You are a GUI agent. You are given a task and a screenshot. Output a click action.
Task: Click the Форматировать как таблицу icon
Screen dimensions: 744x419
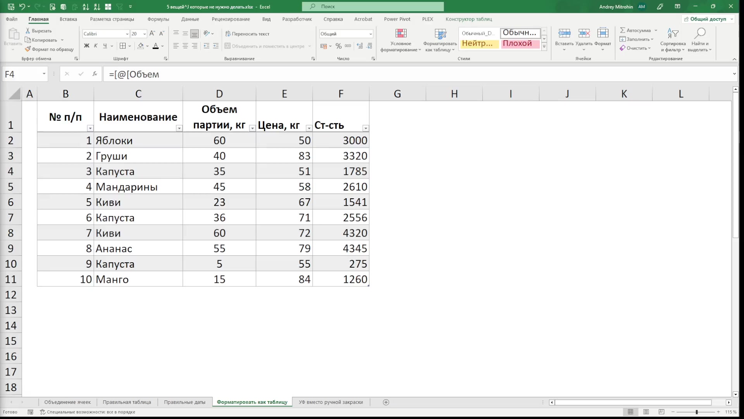click(440, 34)
